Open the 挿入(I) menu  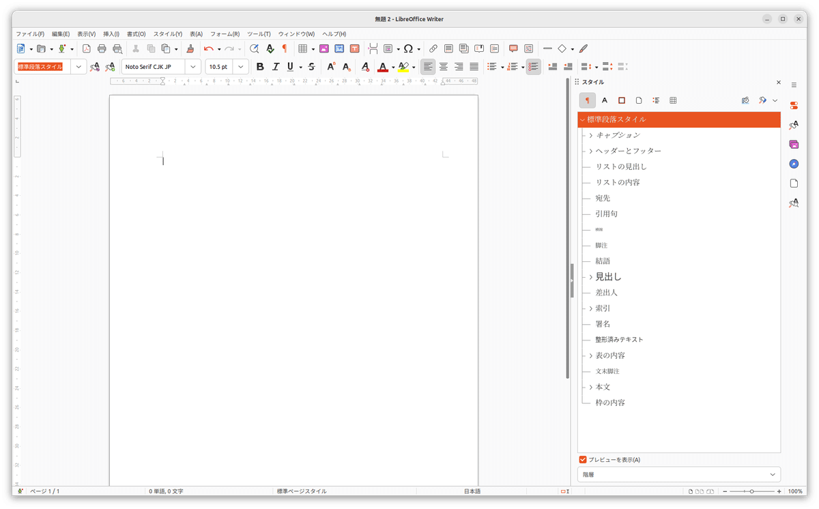pyautogui.click(x=111, y=34)
